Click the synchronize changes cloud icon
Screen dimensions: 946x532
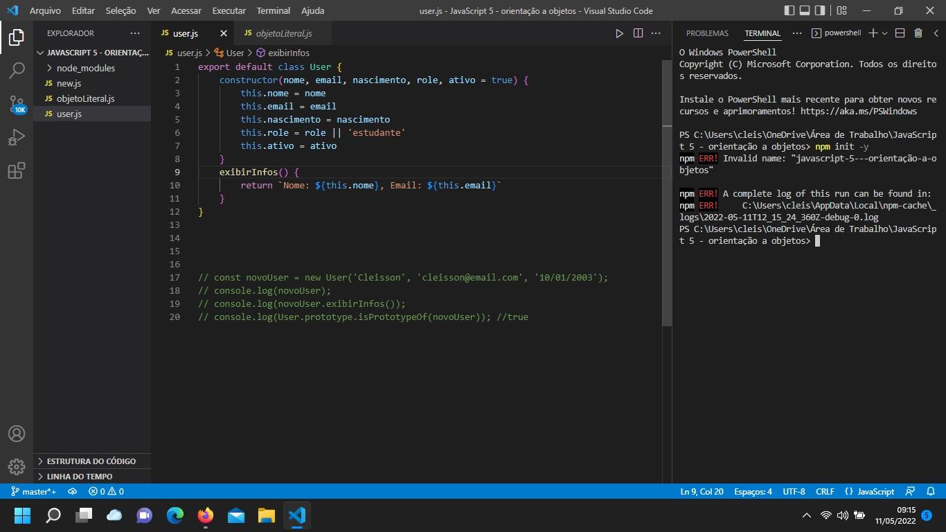[x=72, y=491]
